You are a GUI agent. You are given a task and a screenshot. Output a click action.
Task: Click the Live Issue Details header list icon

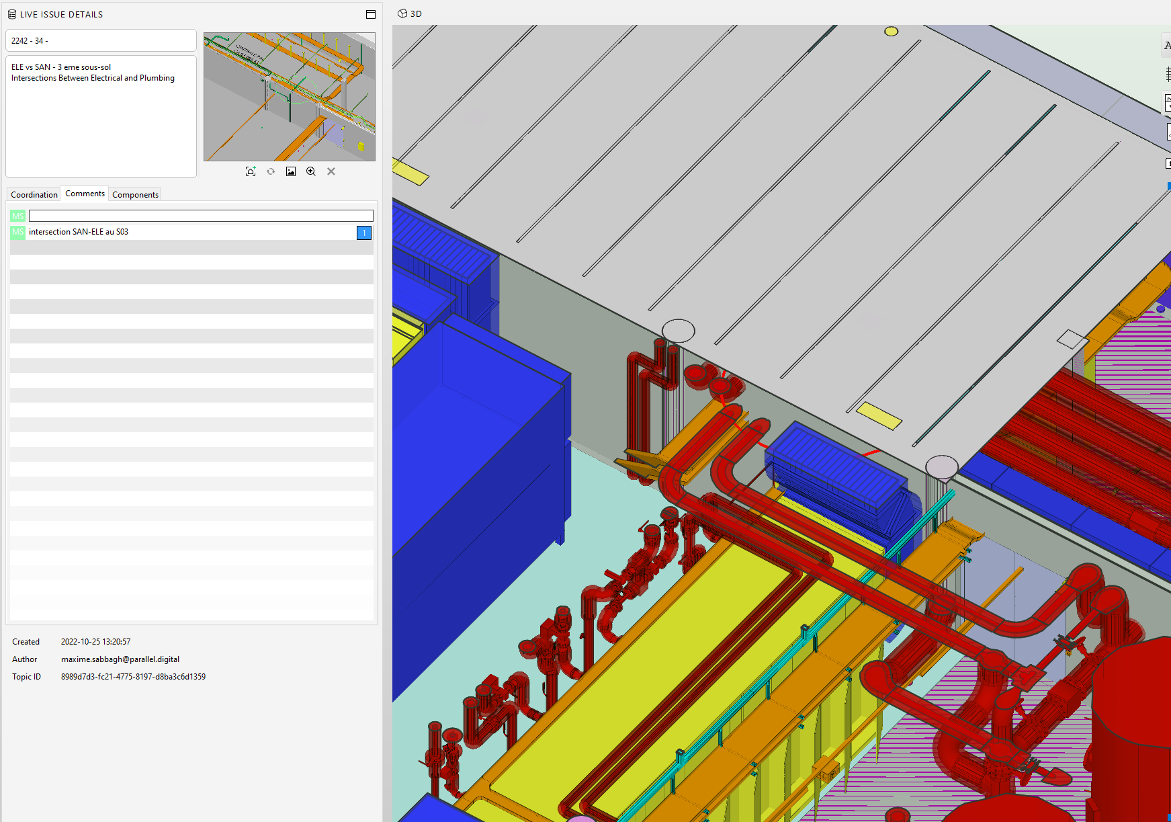tap(12, 14)
